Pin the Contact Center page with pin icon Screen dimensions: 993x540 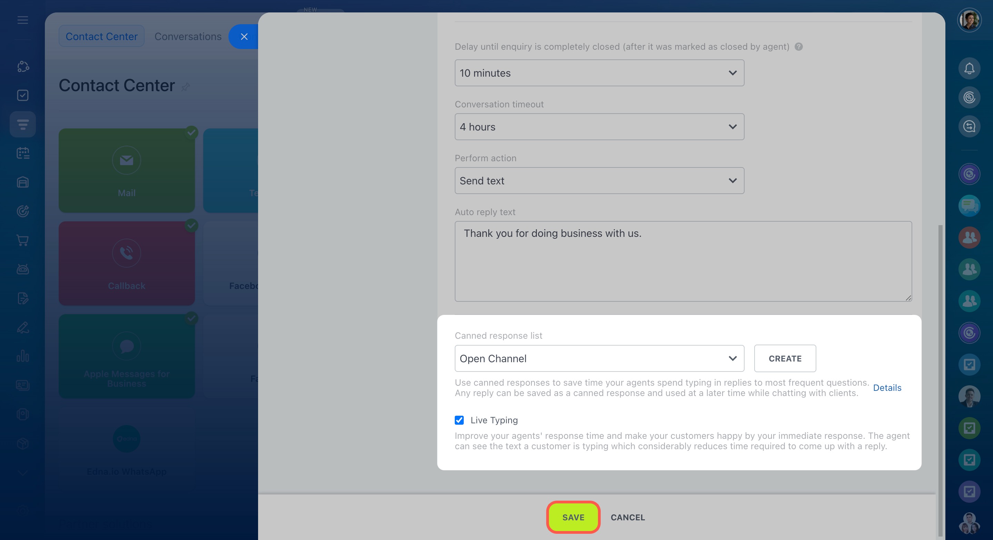(185, 87)
